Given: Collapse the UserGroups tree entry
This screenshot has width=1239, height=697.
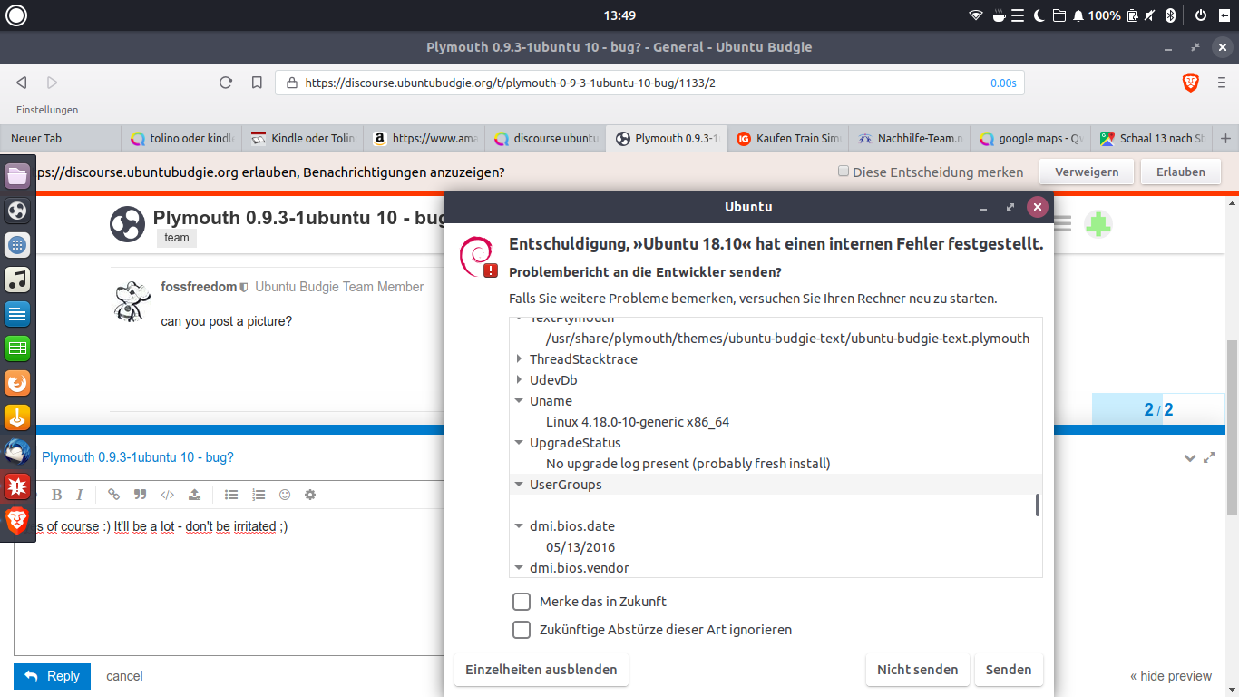Looking at the screenshot, I should click(x=519, y=485).
